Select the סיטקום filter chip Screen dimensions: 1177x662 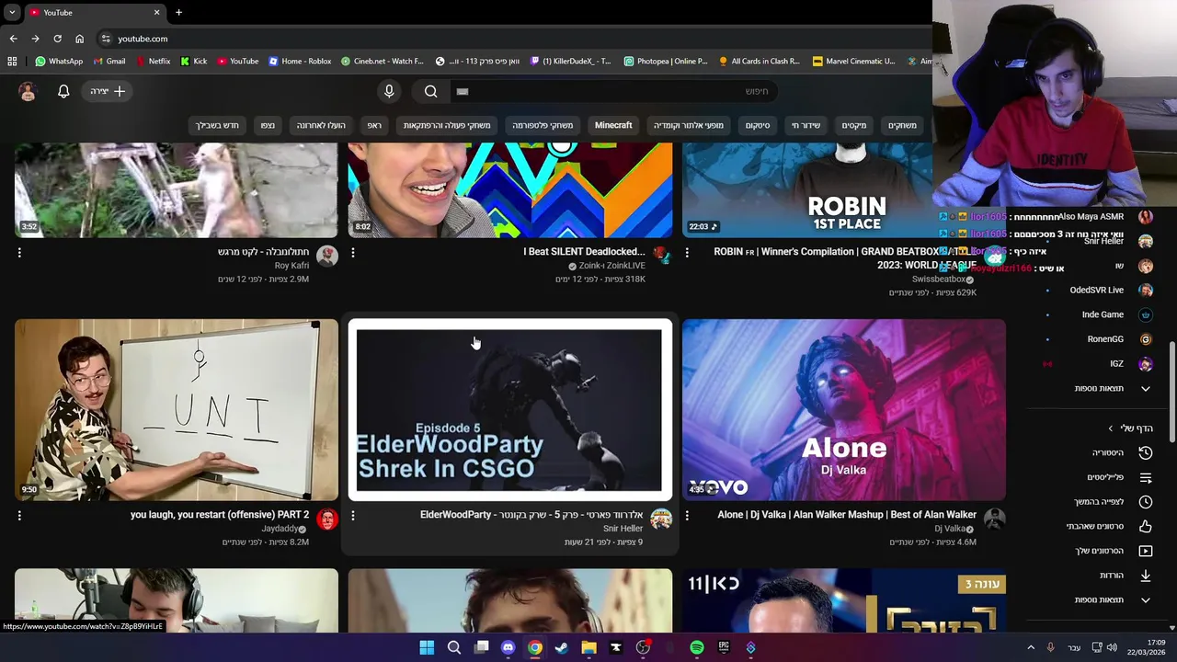click(x=758, y=125)
